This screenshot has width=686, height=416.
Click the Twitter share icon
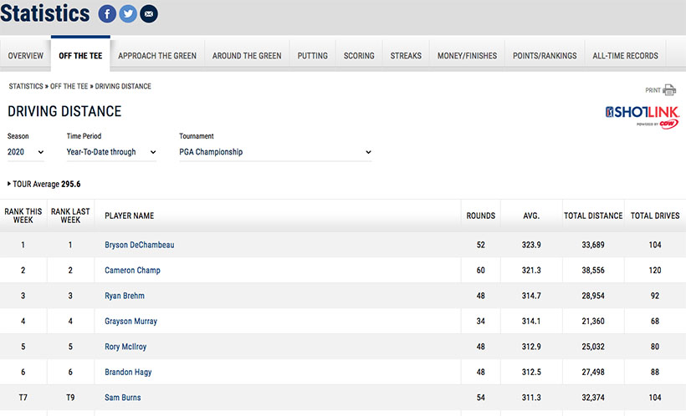click(x=128, y=14)
